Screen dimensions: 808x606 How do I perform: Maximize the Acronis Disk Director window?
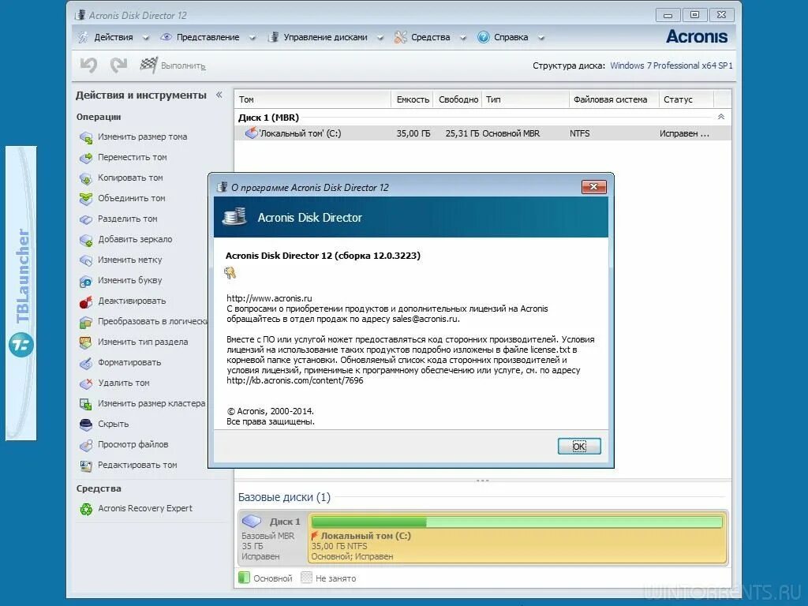point(694,15)
